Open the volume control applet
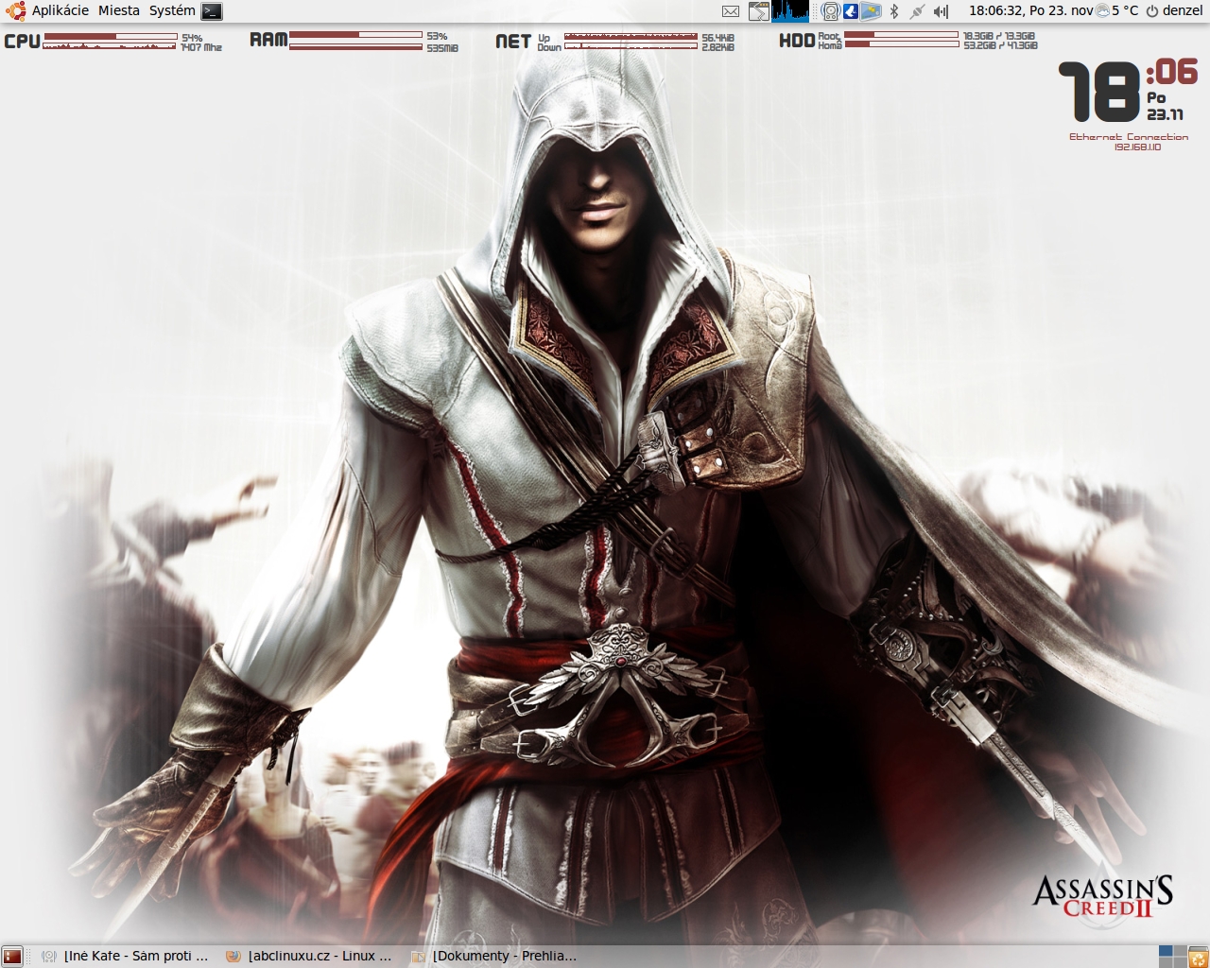The height and width of the screenshot is (968, 1210). pos(941,11)
